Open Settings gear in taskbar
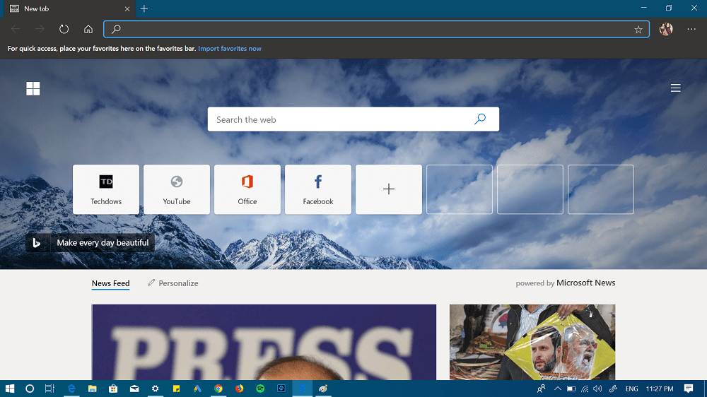The height and width of the screenshot is (397, 707). (155, 389)
